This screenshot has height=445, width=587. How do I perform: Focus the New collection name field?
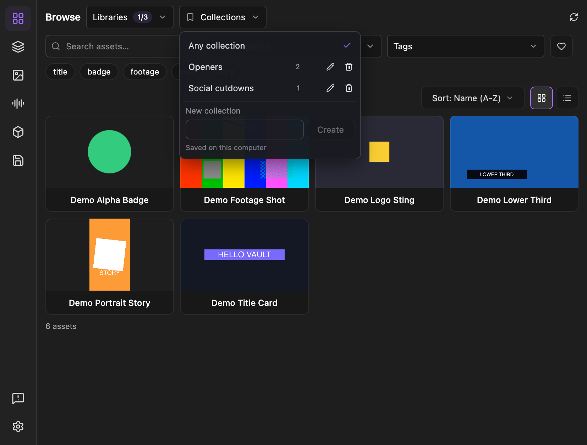pyautogui.click(x=245, y=130)
